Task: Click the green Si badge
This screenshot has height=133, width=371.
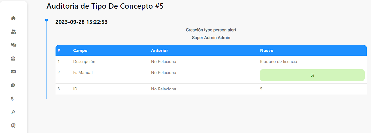Action: (312, 75)
